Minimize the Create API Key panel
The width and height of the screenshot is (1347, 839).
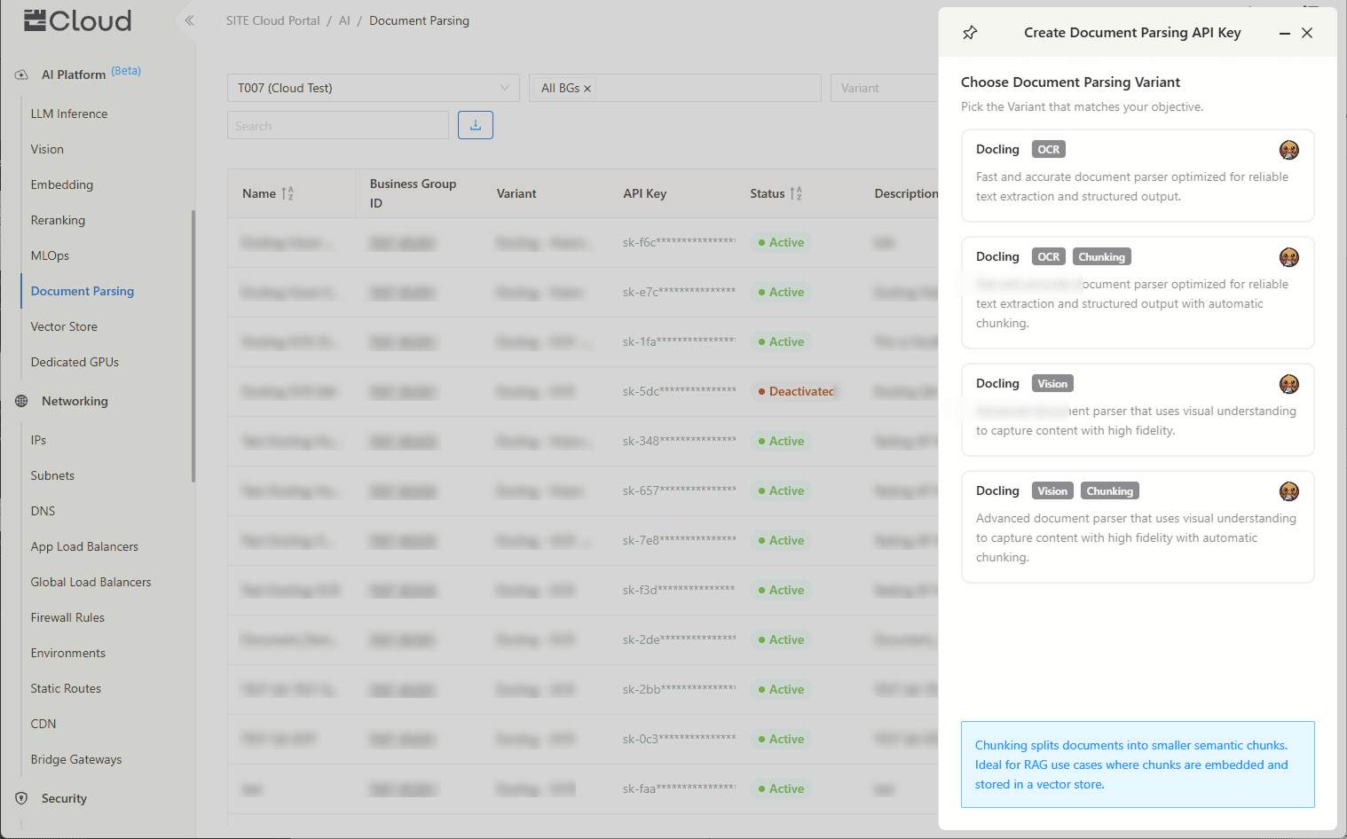point(1284,33)
